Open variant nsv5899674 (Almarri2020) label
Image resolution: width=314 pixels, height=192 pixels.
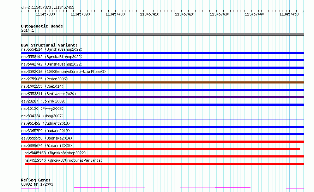coord(47,145)
